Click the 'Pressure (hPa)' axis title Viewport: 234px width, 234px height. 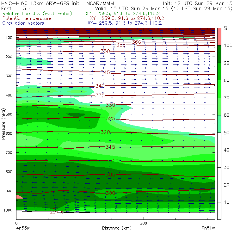point(3,124)
